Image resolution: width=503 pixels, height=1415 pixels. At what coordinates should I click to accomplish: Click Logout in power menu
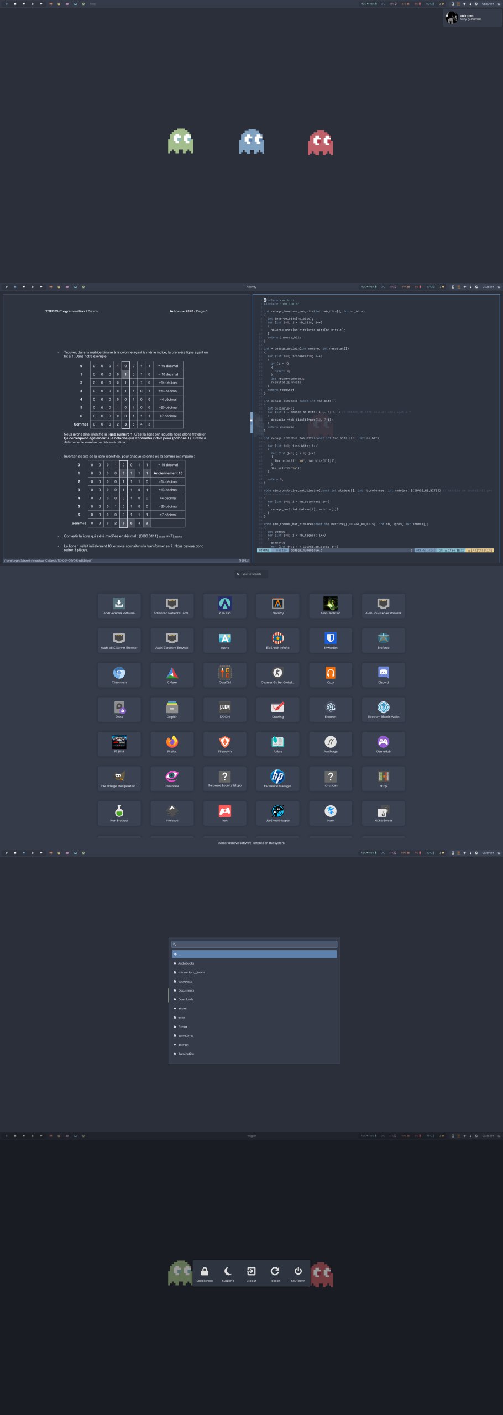252,1274
